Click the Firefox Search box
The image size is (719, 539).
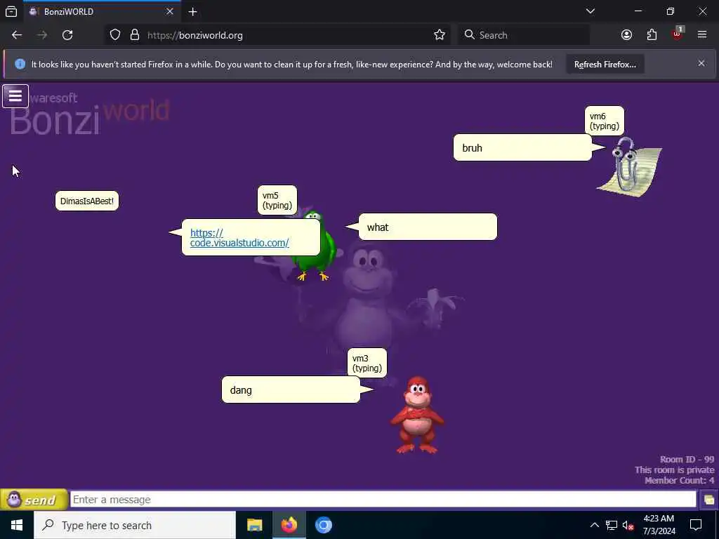click(x=524, y=35)
